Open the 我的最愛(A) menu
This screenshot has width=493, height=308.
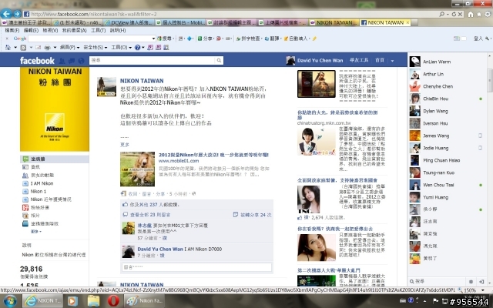pos(74,30)
